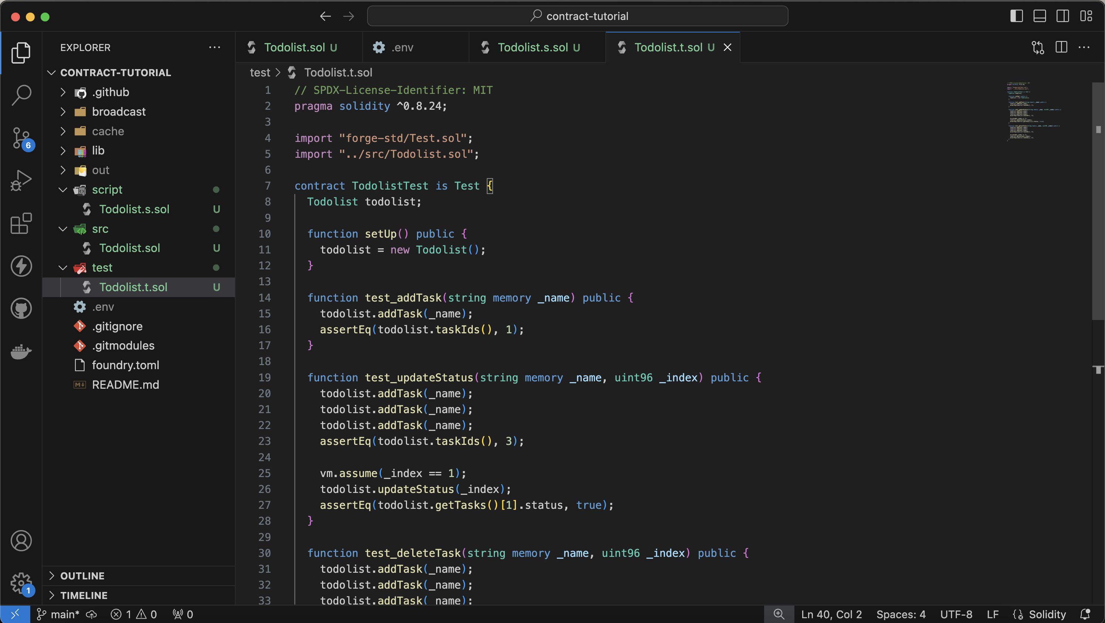Click the Split Editor Right icon
Image resolution: width=1105 pixels, height=623 pixels.
[1061, 47]
